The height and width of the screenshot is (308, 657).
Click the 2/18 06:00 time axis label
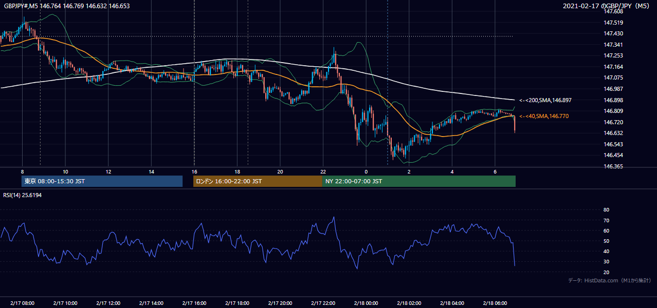[495, 303]
